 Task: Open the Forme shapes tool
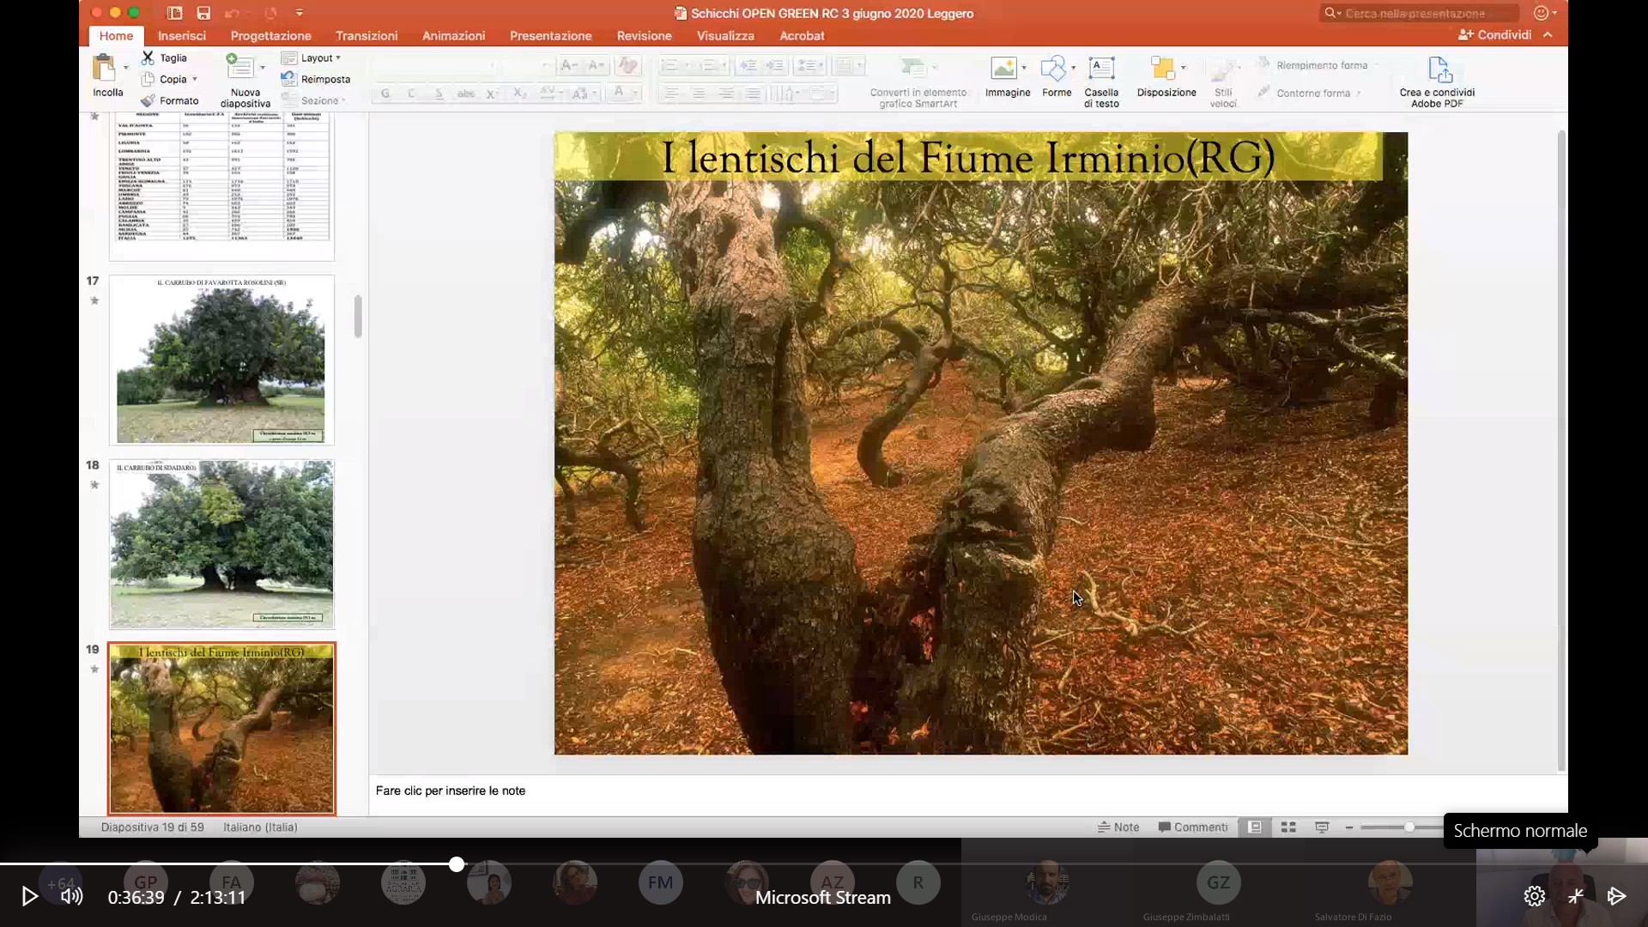tap(1053, 69)
